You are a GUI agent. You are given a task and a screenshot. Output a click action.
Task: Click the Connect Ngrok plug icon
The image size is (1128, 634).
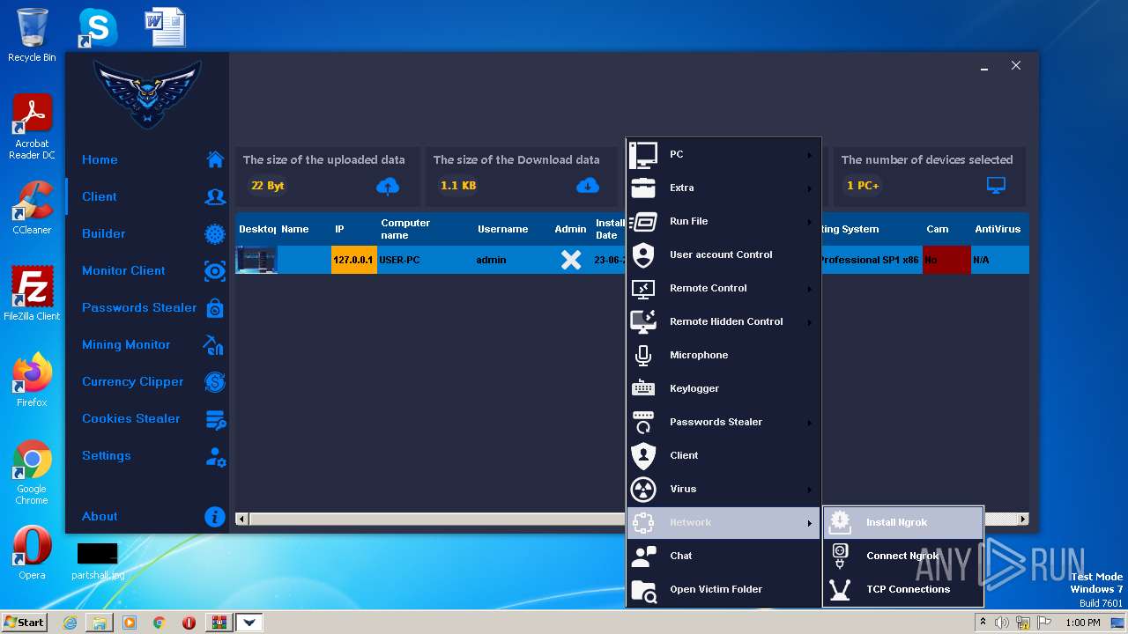840,556
